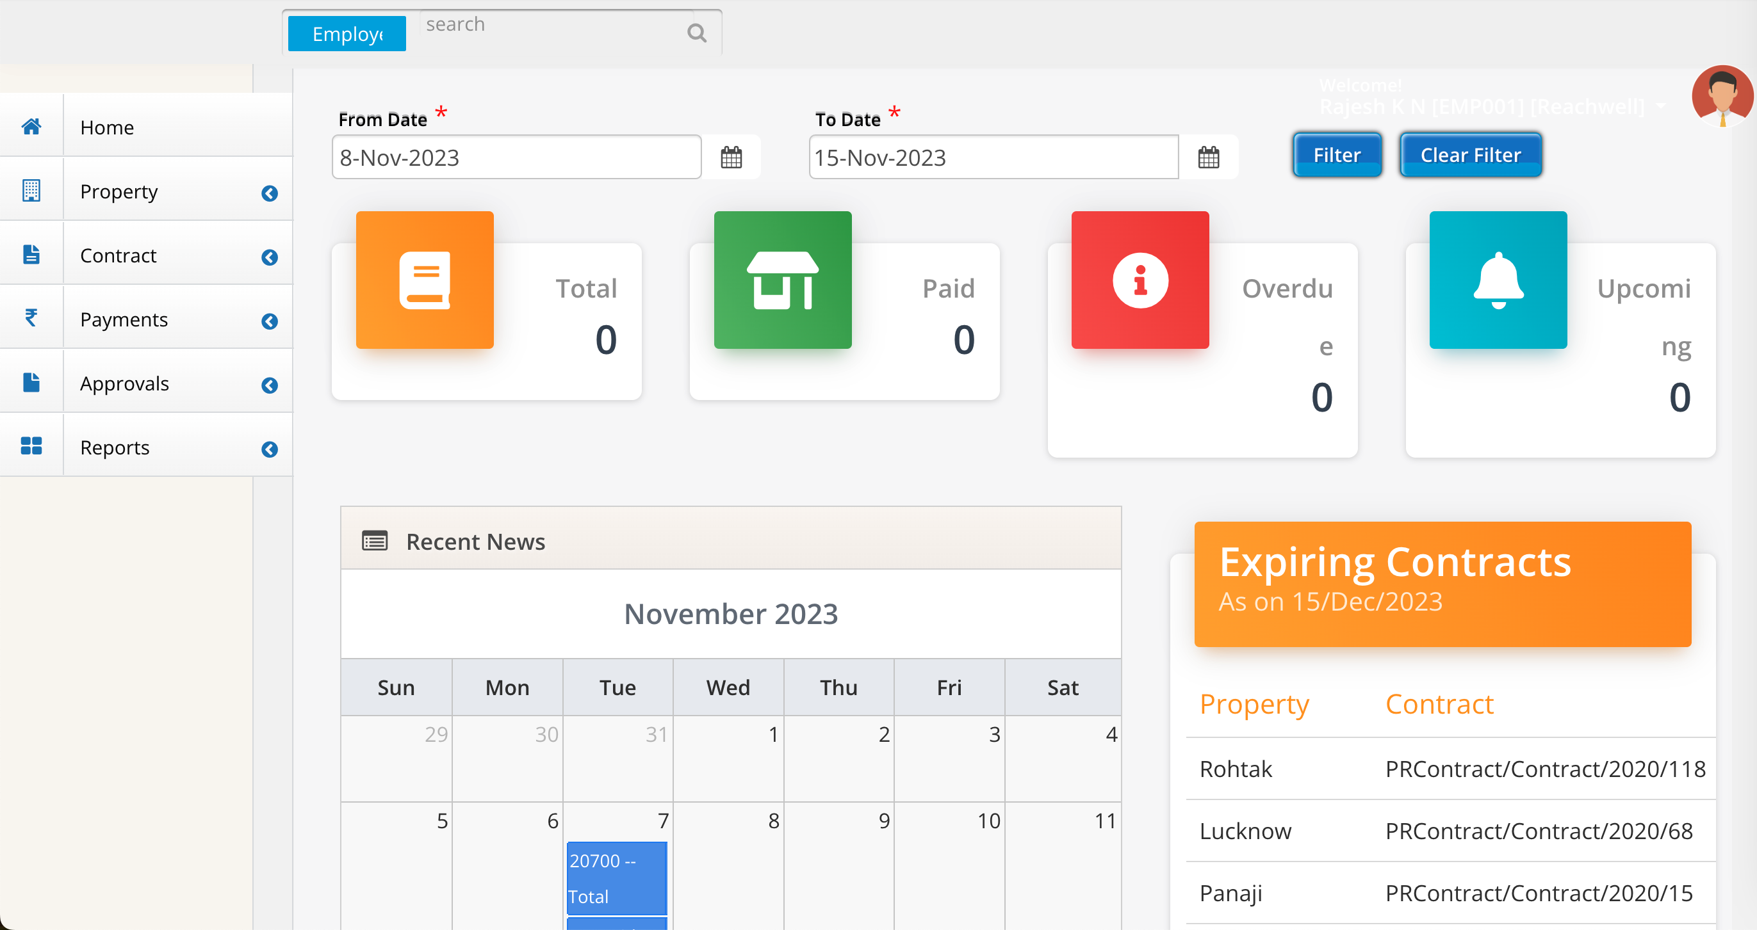The height and width of the screenshot is (930, 1757).
Task: Click the orange Total book icon card
Action: 424,279
